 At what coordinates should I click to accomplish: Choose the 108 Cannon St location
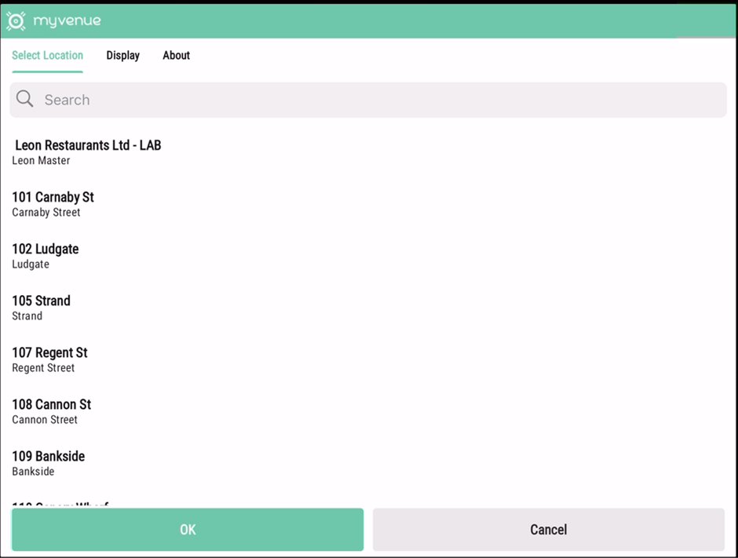point(51,404)
